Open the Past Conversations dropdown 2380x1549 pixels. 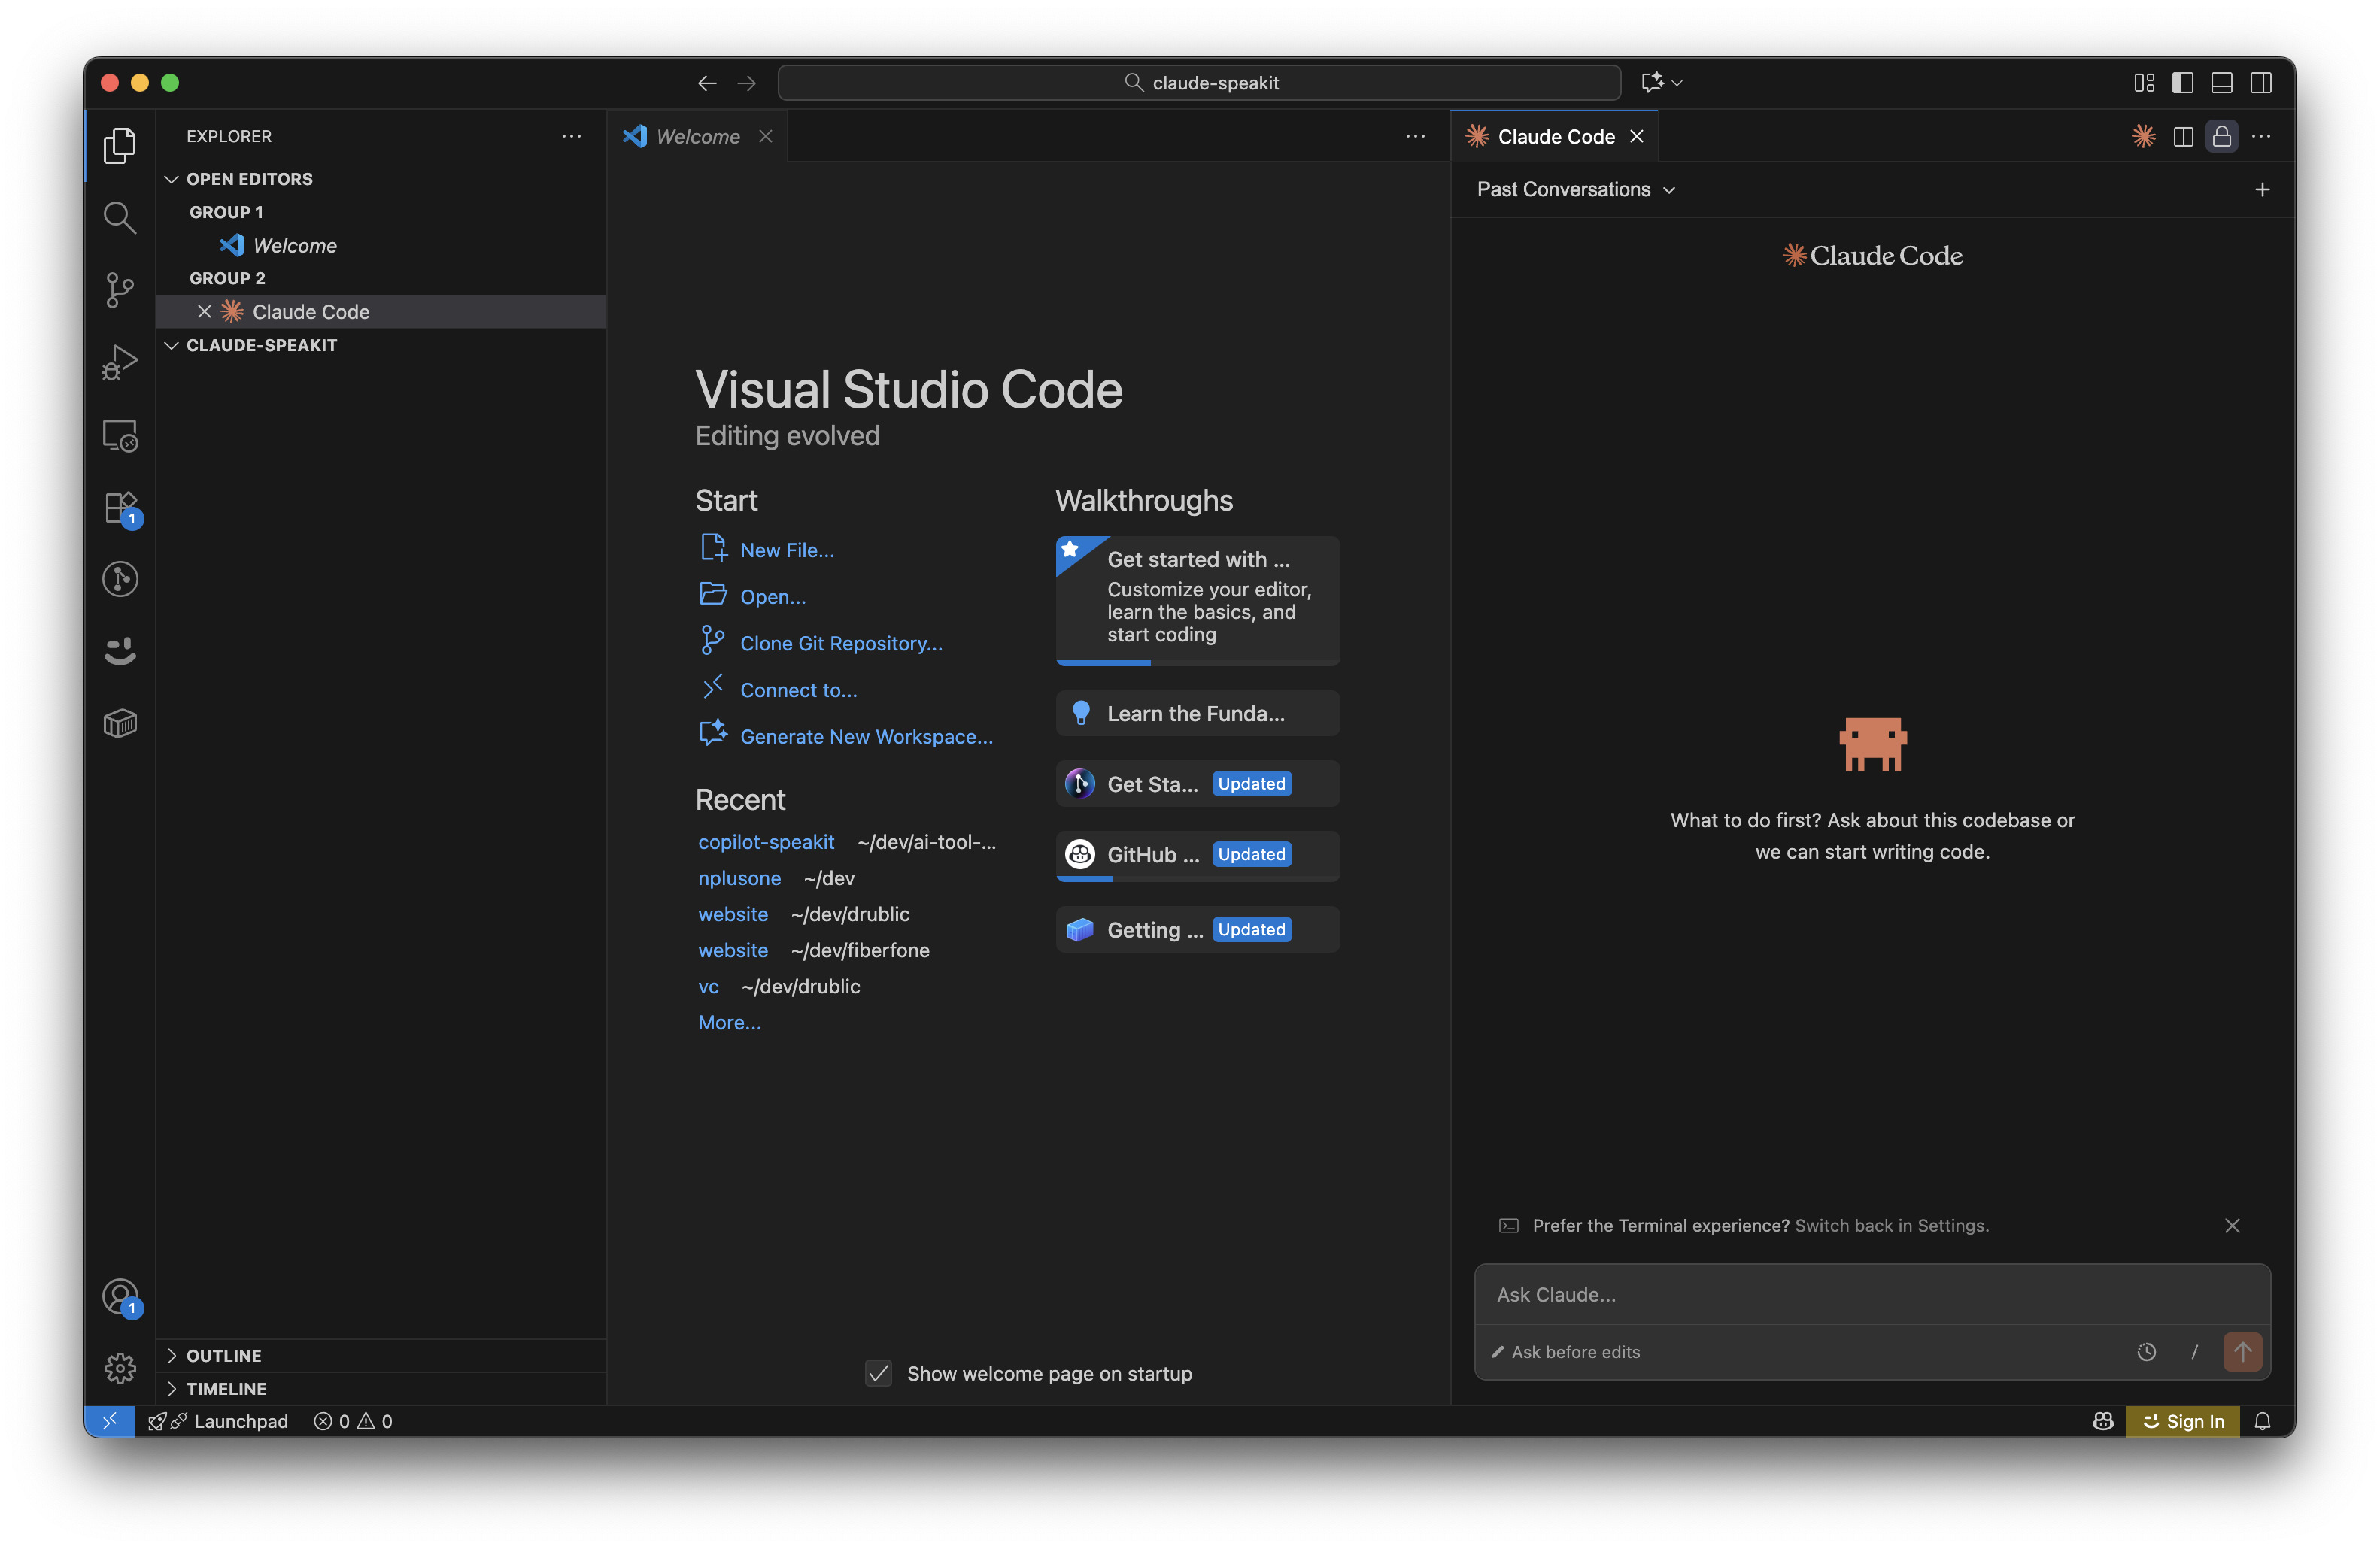(x=1575, y=190)
